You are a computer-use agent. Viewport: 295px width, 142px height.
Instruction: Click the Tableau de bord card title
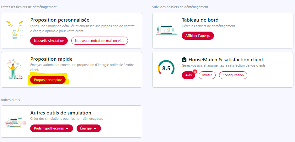click(x=200, y=20)
